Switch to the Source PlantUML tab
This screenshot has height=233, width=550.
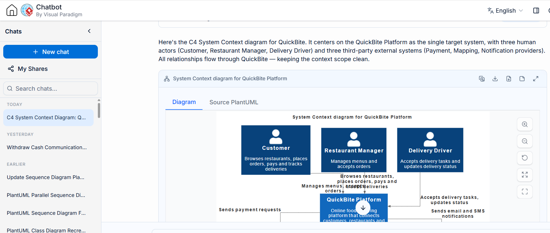coord(234,102)
